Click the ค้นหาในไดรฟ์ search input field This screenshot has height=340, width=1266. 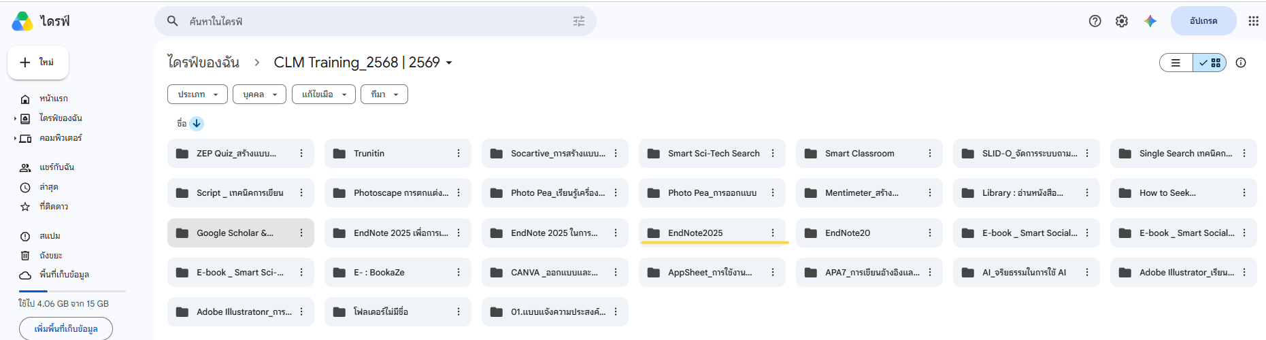(x=376, y=21)
